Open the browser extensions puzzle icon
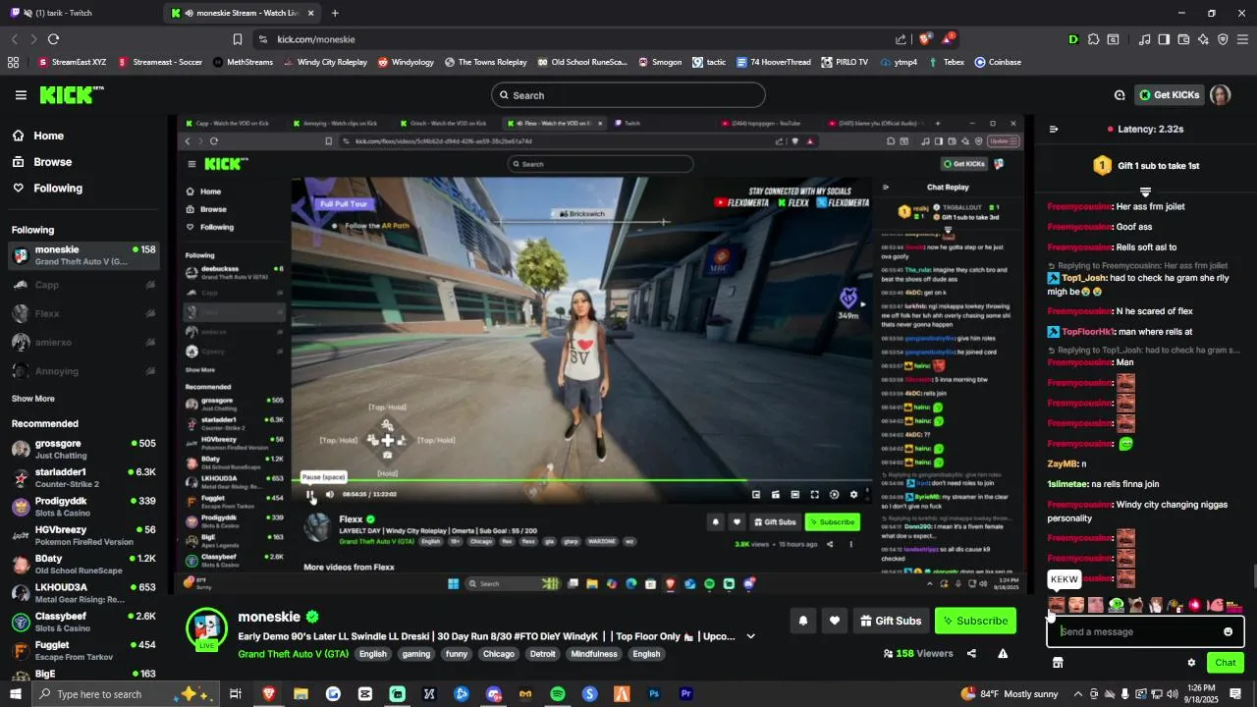The image size is (1257, 707). pyautogui.click(x=1093, y=39)
